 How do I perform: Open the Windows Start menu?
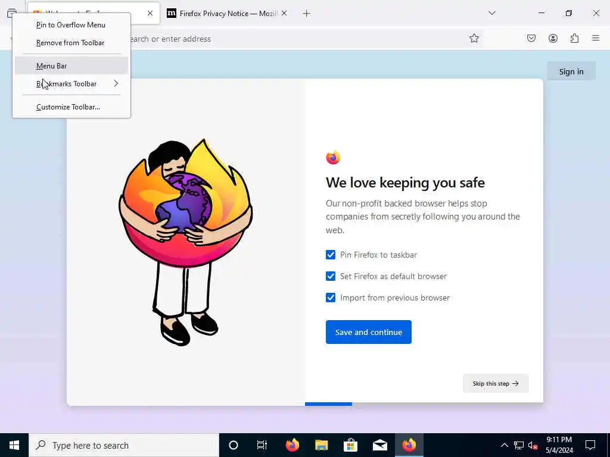(14, 445)
